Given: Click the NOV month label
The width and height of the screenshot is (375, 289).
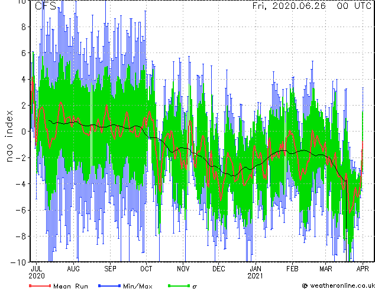Looking at the screenshot, I should (183, 269).
